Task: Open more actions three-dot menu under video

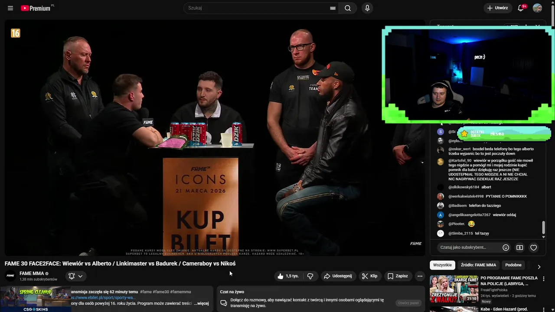Action: (420, 276)
